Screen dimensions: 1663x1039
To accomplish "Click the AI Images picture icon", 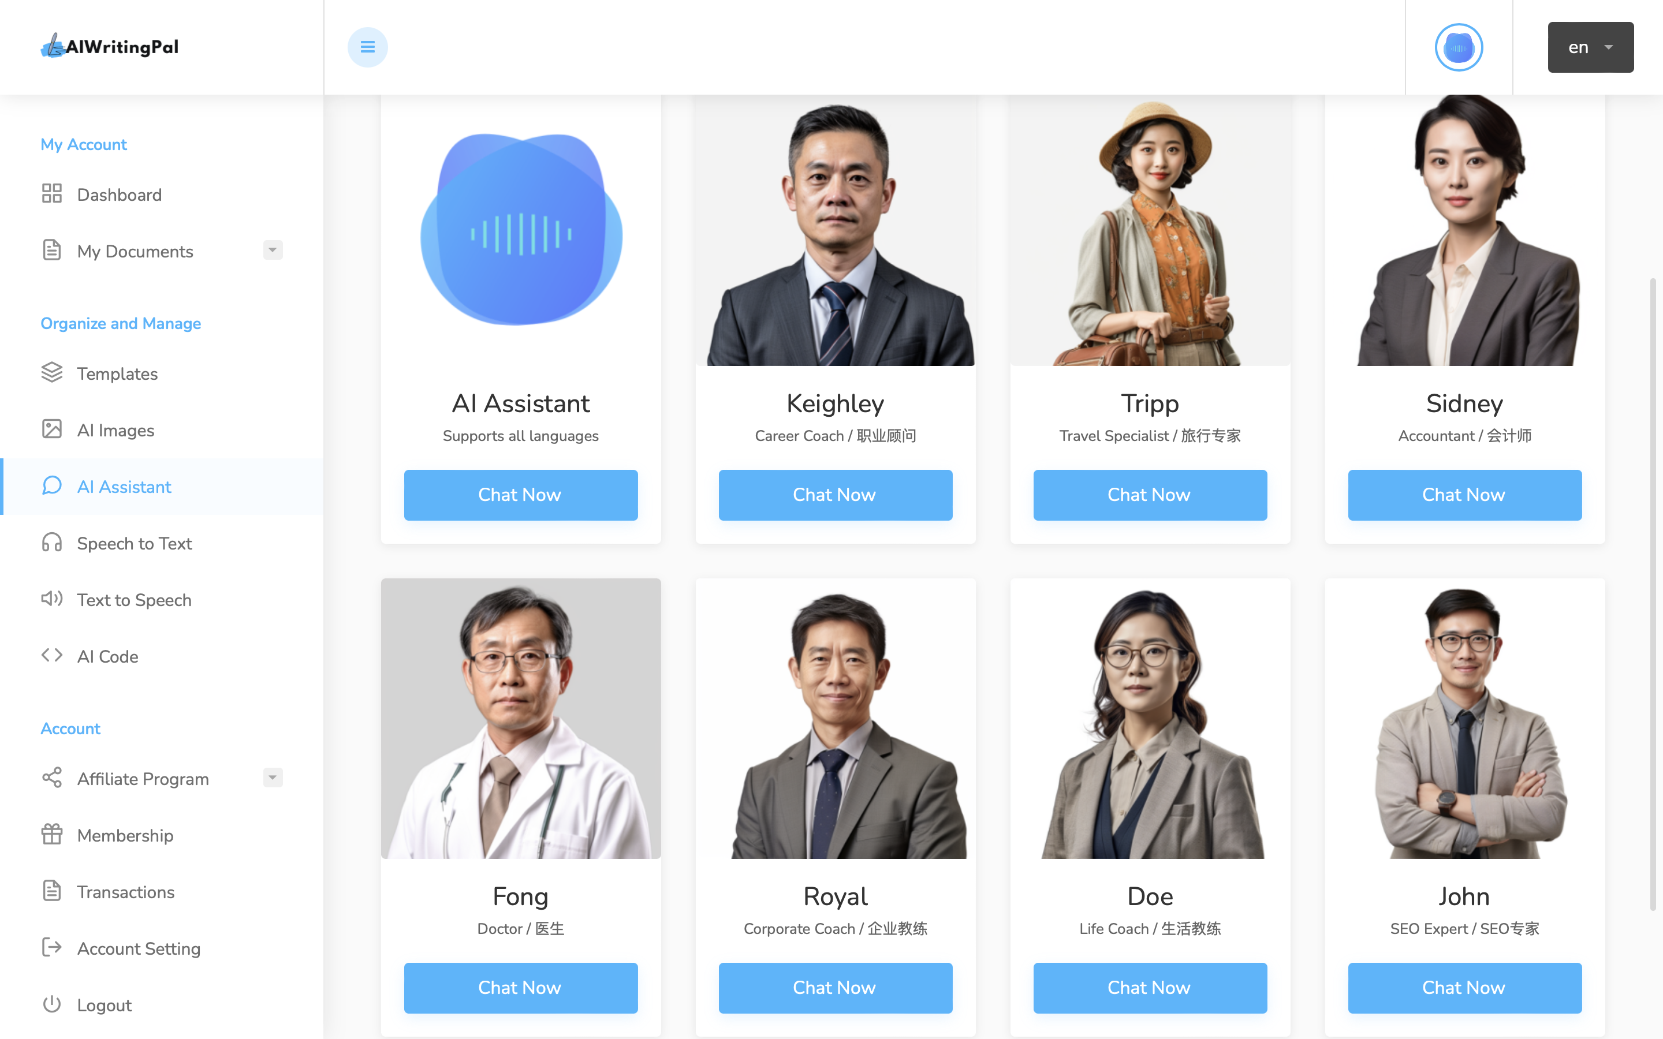I will click(51, 429).
